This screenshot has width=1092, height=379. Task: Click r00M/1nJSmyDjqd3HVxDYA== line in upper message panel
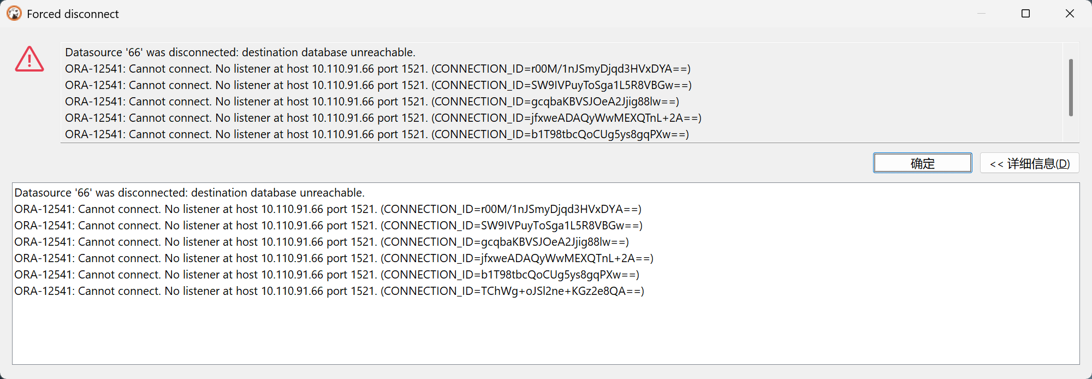(x=377, y=69)
